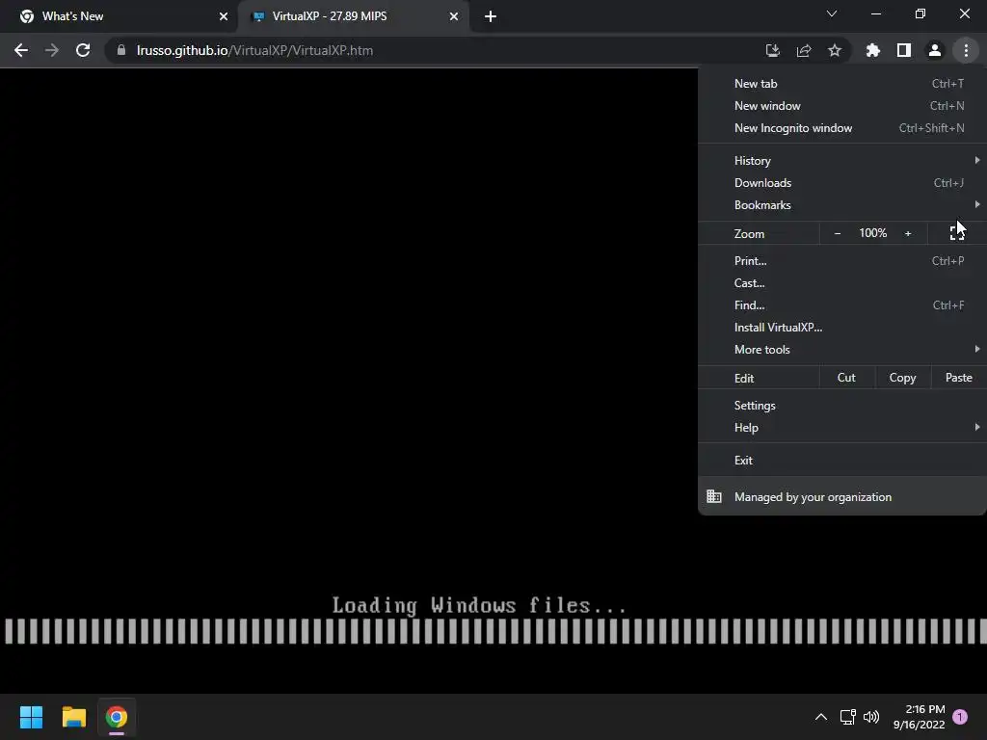Click Paste in the Edit row
This screenshot has height=740, width=987.
958,378
